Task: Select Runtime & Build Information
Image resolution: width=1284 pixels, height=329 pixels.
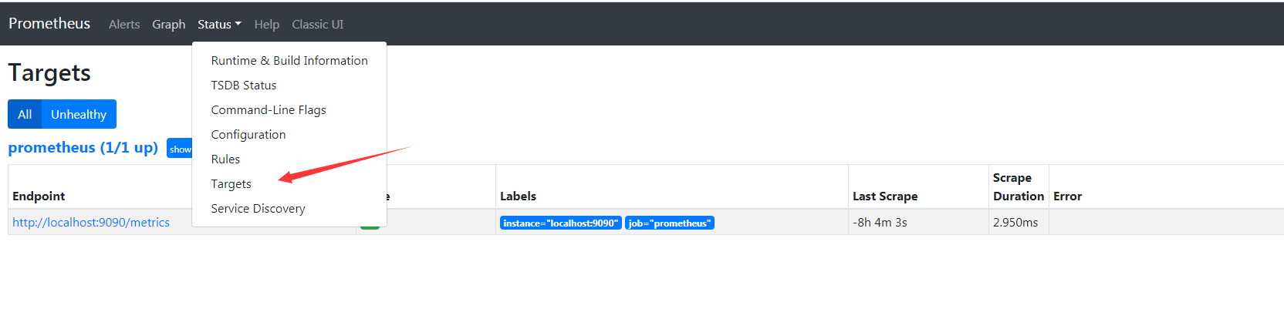Action: pos(289,60)
